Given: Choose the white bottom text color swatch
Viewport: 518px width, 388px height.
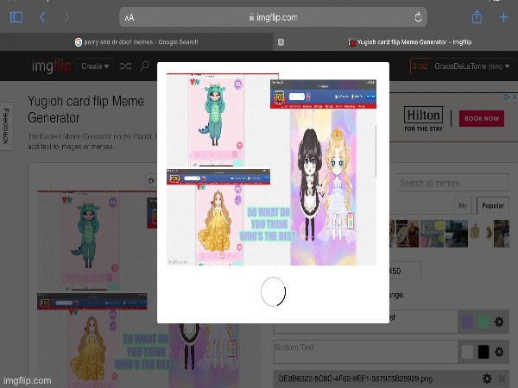Looking at the screenshot, I should [467, 352].
